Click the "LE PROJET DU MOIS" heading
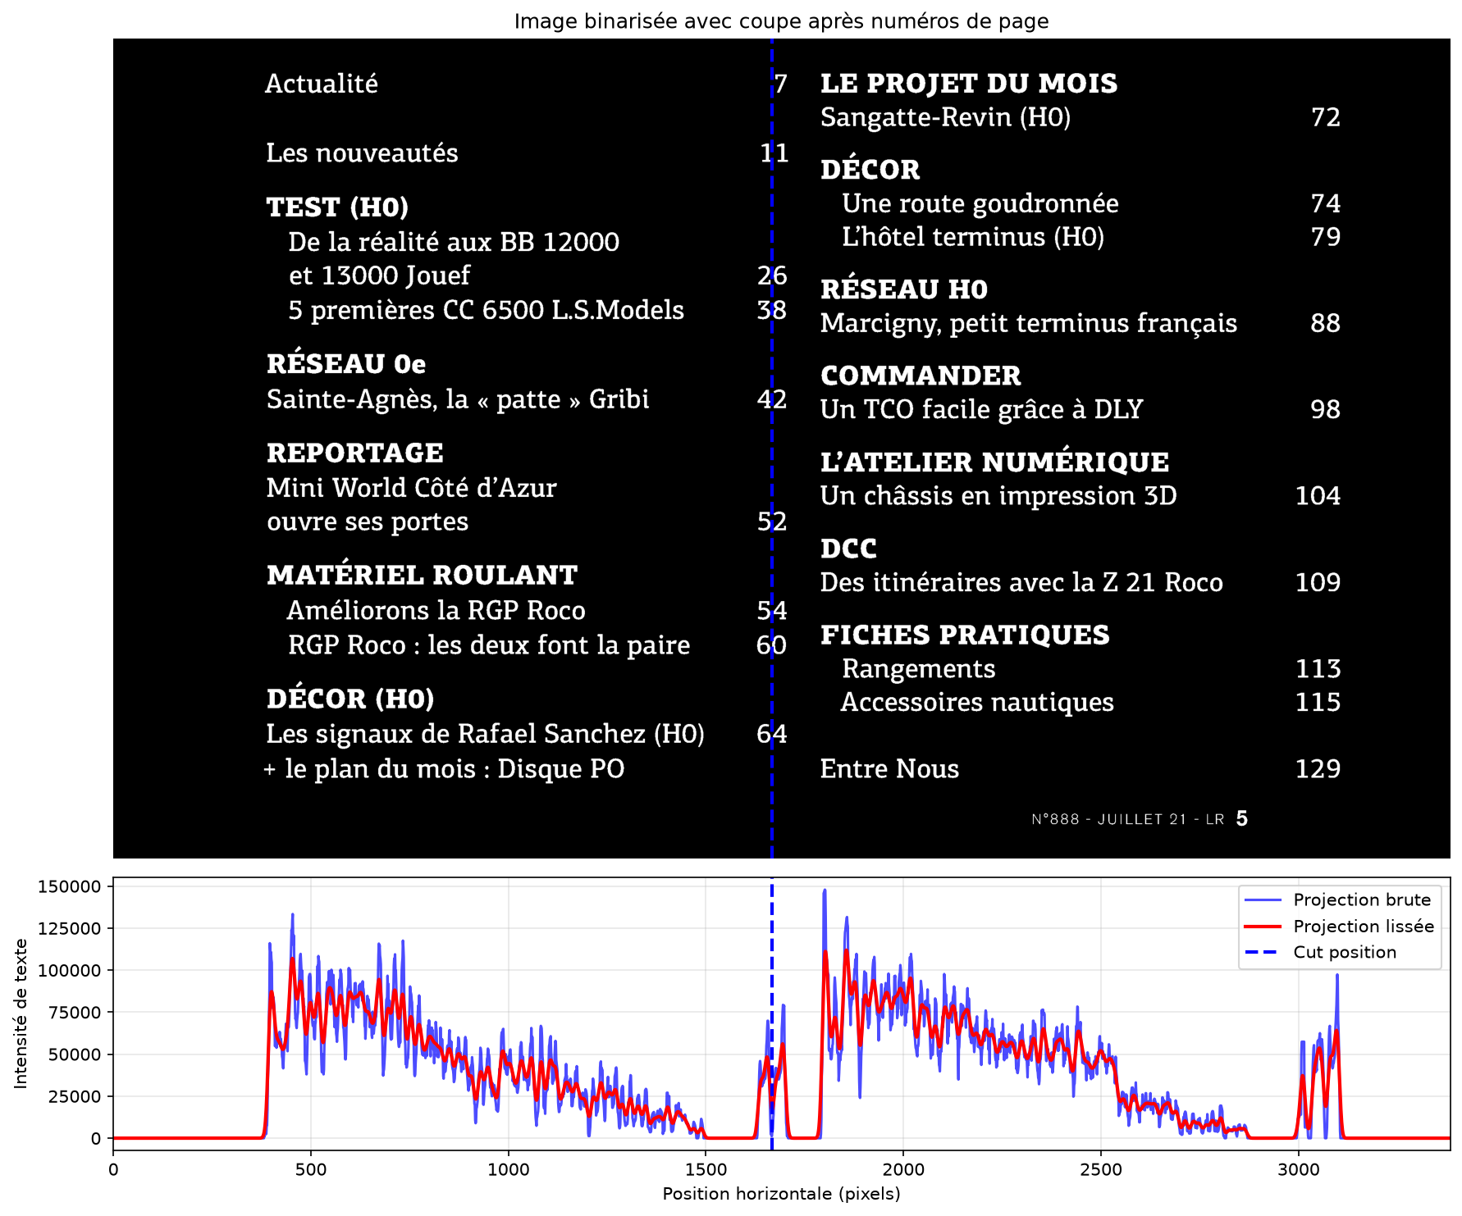1462x1216 pixels. pos(969,84)
